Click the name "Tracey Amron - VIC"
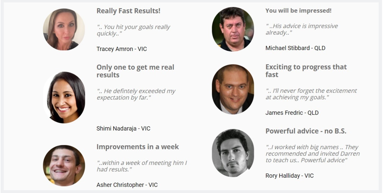The height and width of the screenshot is (193, 383). (x=121, y=49)
